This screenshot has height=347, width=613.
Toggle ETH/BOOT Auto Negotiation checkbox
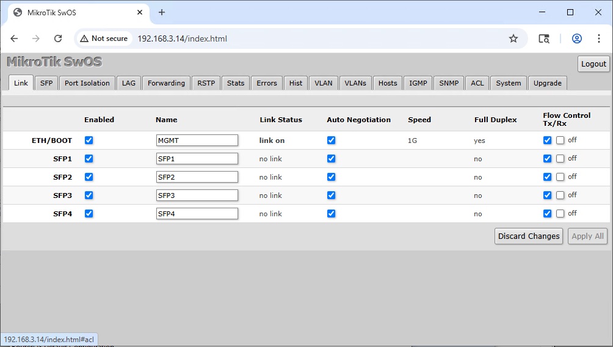pyautogui.click(x=331, y=140)
